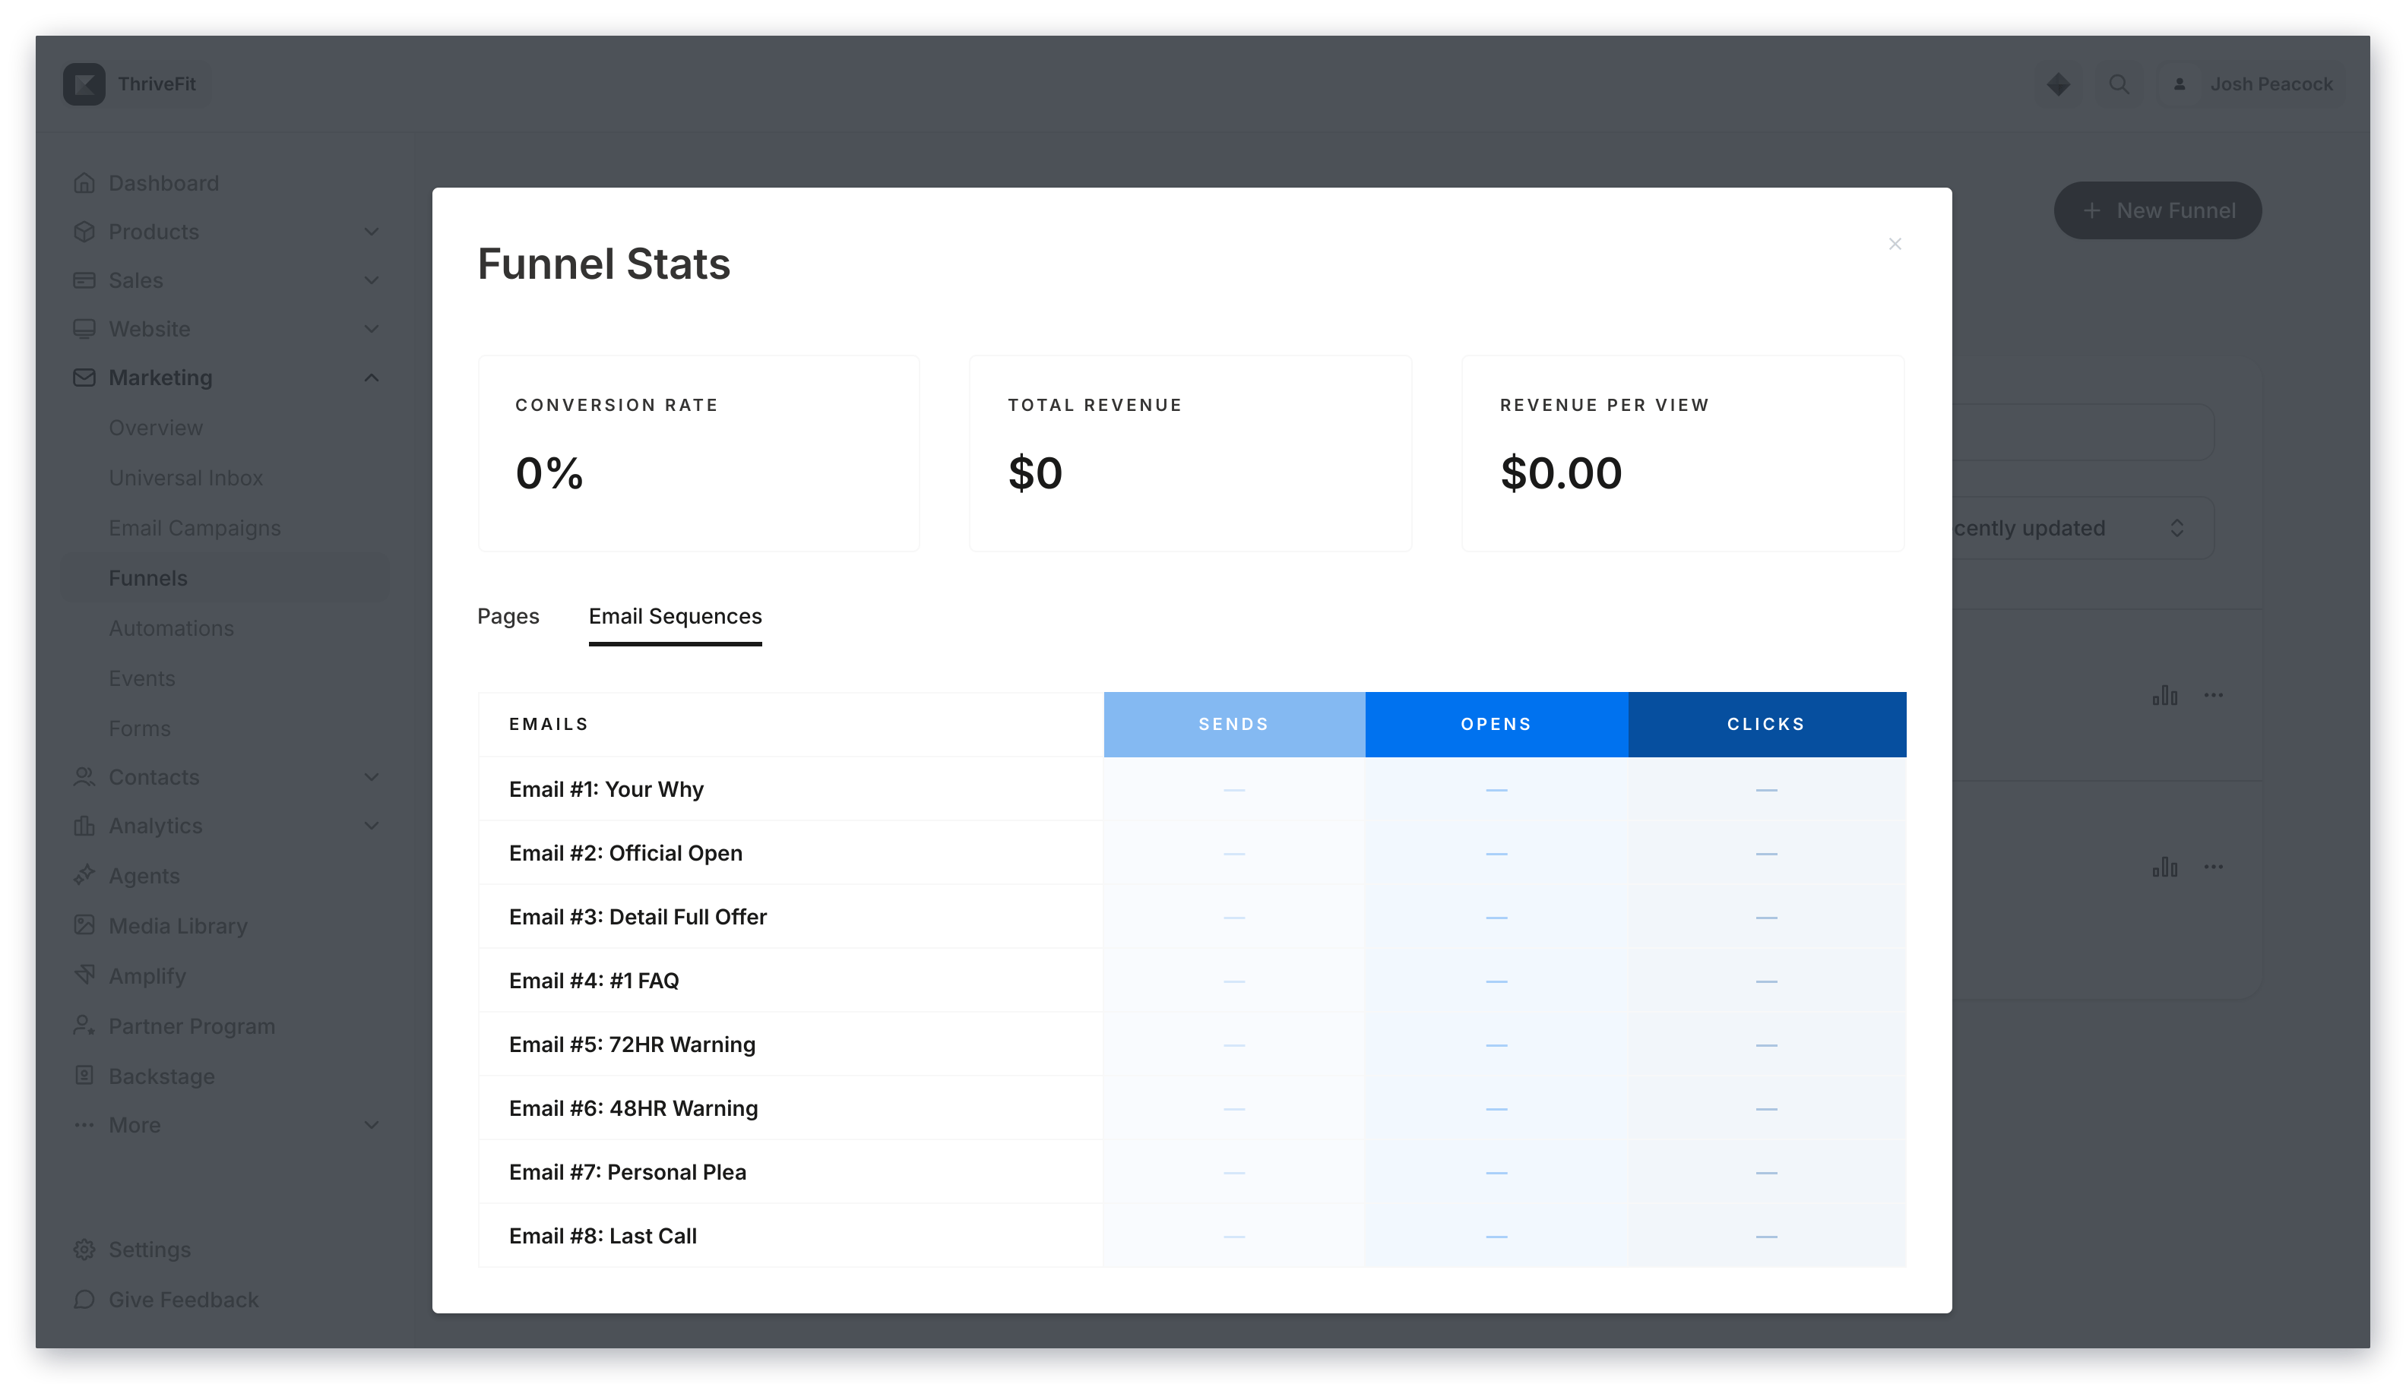Click the More ellipsis icon
Screen dimensions: 2406x1384
pyautogui.click(x=84, y=1124)
